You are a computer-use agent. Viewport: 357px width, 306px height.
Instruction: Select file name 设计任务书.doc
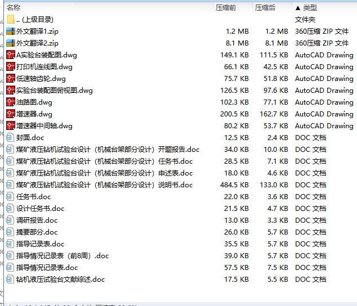[41, 209]
